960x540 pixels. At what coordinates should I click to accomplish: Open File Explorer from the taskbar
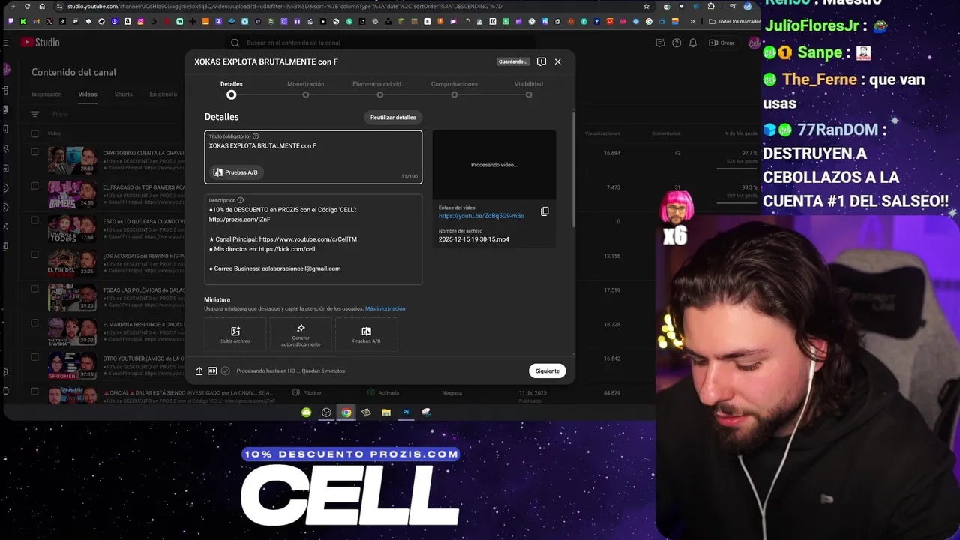pos(386,412)
